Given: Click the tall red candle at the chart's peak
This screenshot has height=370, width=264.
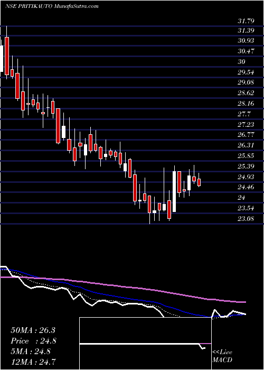Looking at the screenshot, I should 6,56.
